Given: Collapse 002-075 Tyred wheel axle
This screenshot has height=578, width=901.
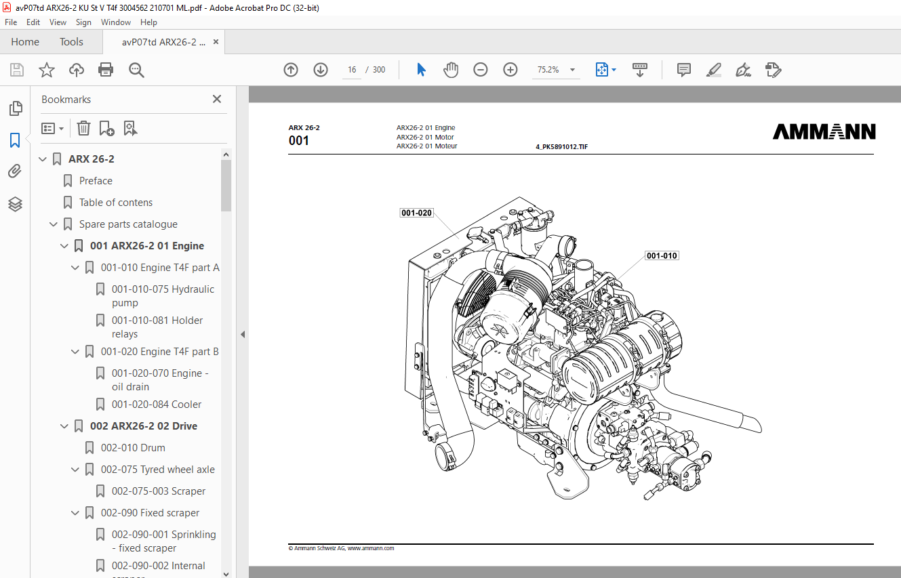Looking at the screenshot, I should tap(76, 470).
